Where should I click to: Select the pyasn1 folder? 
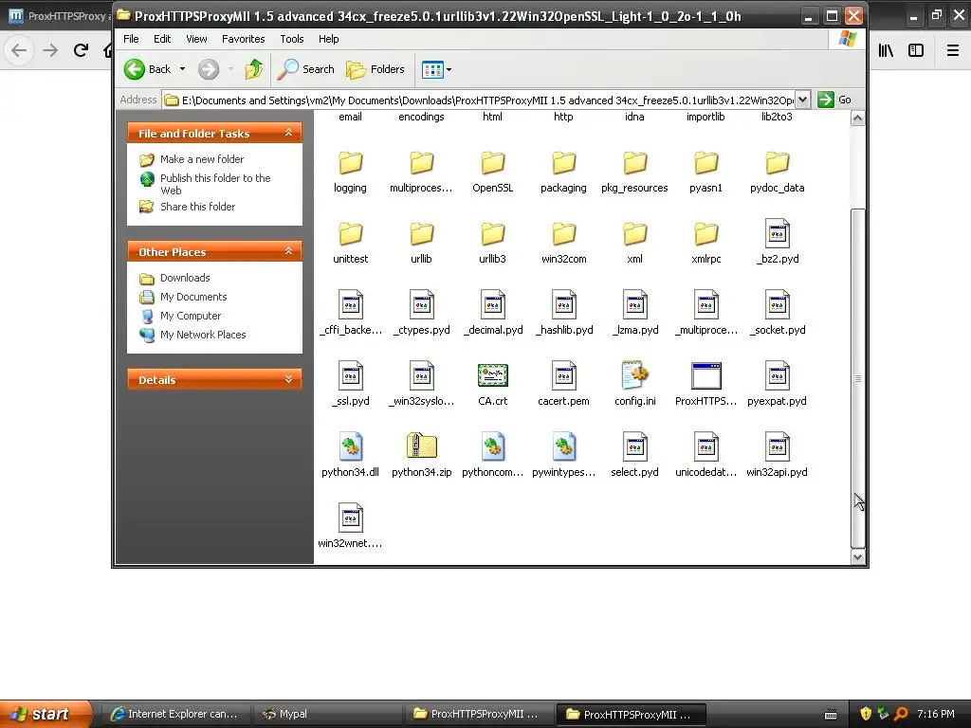click(x=705, y=173)
